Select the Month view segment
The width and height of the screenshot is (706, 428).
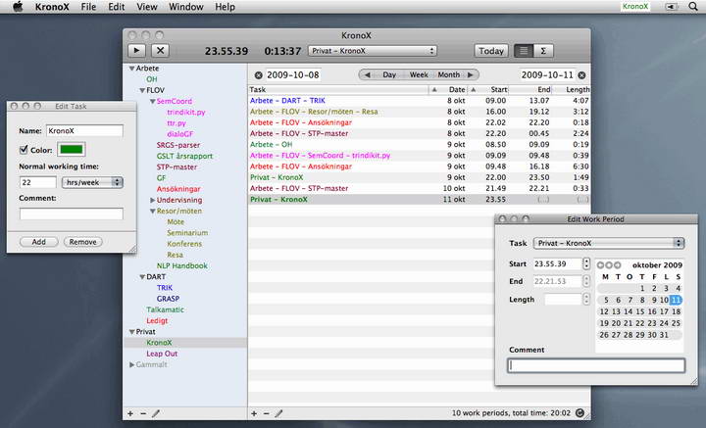tap(448, 74)
